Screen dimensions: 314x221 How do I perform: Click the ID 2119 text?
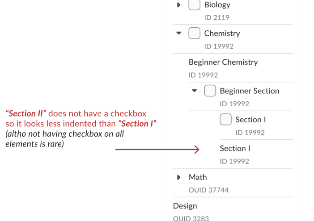coord(216,18)
